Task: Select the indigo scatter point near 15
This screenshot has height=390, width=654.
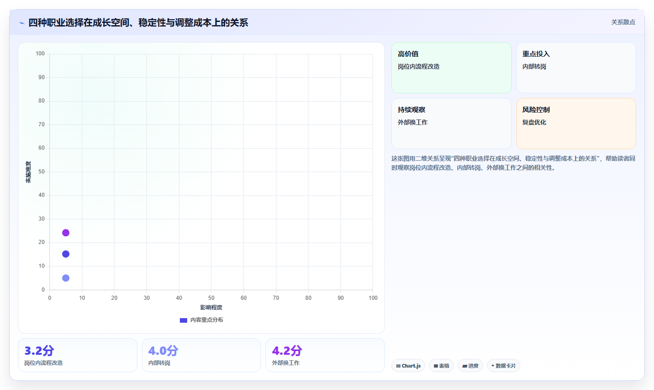Action: pyautogui.click(x=65, y=254)
